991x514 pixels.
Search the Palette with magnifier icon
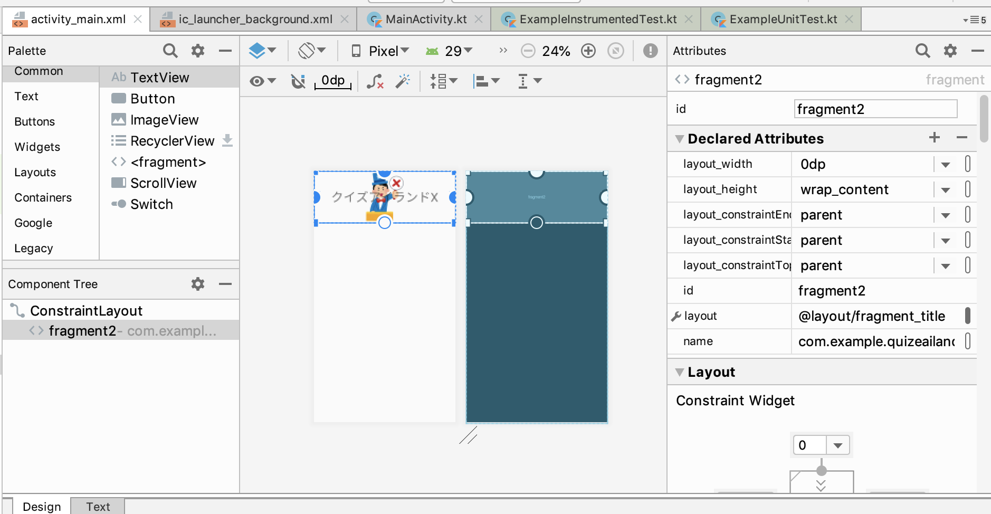point(170,51)
